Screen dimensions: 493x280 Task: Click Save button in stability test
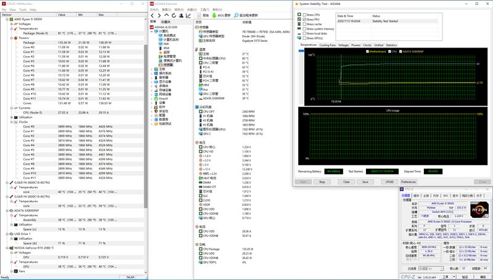(365, 182)
